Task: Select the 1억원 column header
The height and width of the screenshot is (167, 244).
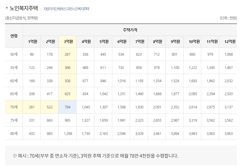Action: [x=32, y=42]
